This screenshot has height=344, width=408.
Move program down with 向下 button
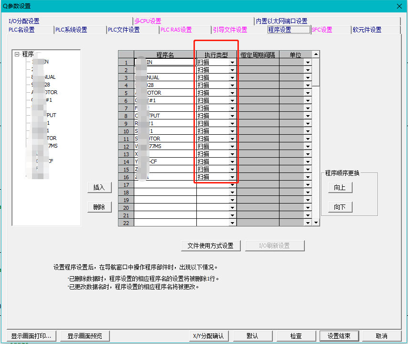click(340, 207)
